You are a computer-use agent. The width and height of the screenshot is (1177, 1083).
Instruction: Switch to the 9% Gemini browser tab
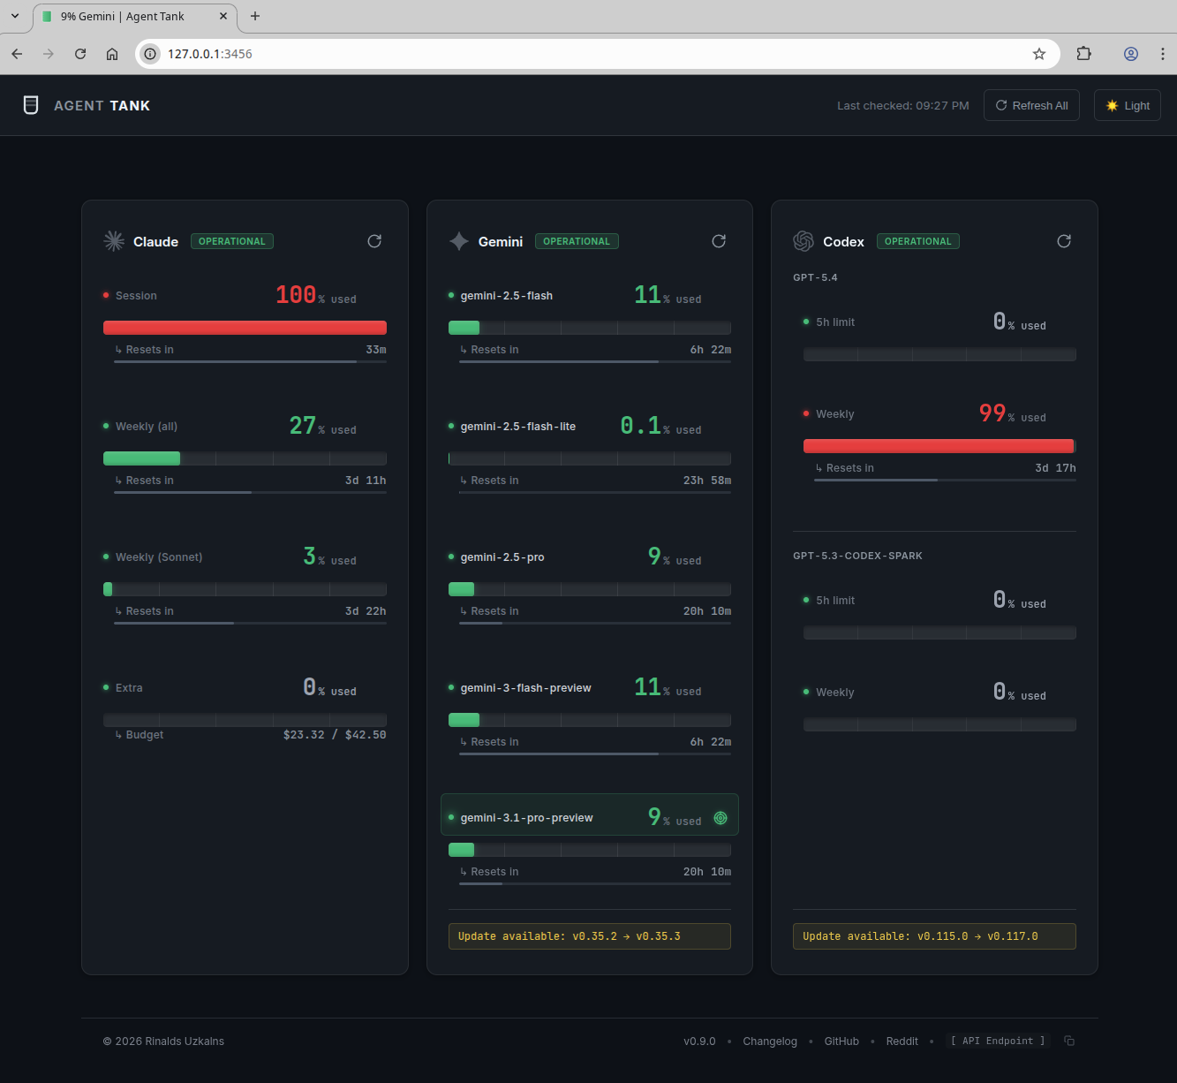tap(123, 16)
